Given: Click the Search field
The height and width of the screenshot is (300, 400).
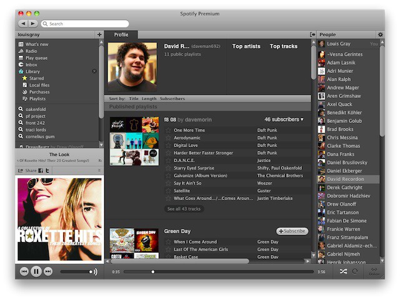Looking at the screenshot, I should pos(85,24).
